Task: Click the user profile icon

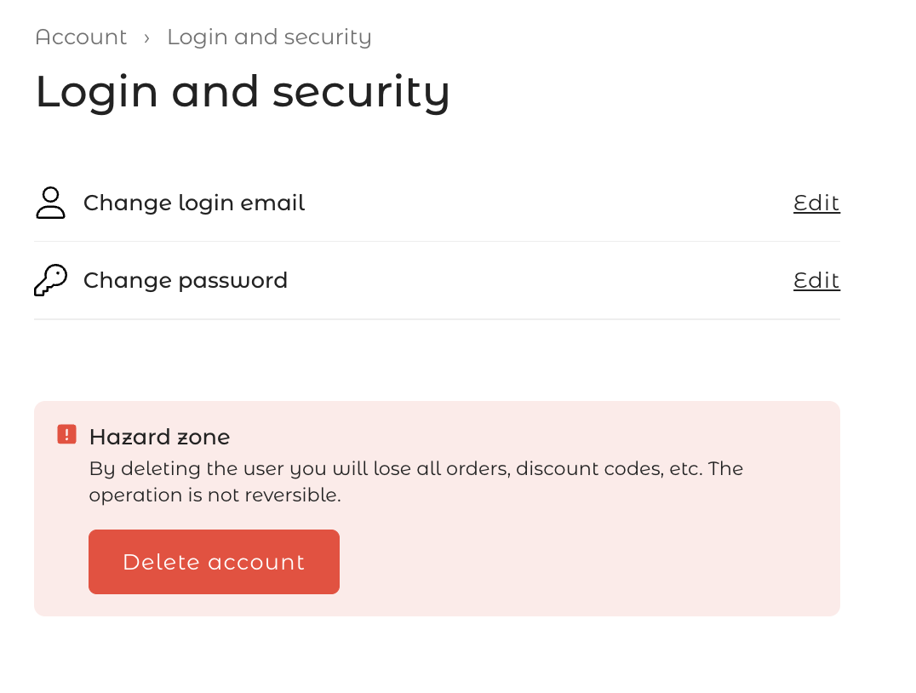Action: click(x=50, y=203)
